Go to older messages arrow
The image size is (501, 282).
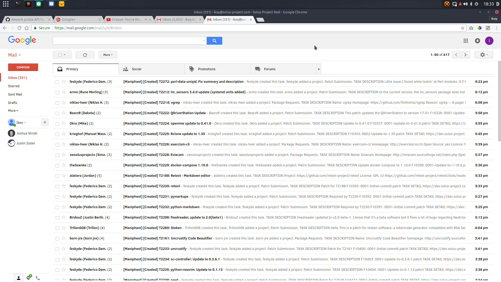point(466,55)
